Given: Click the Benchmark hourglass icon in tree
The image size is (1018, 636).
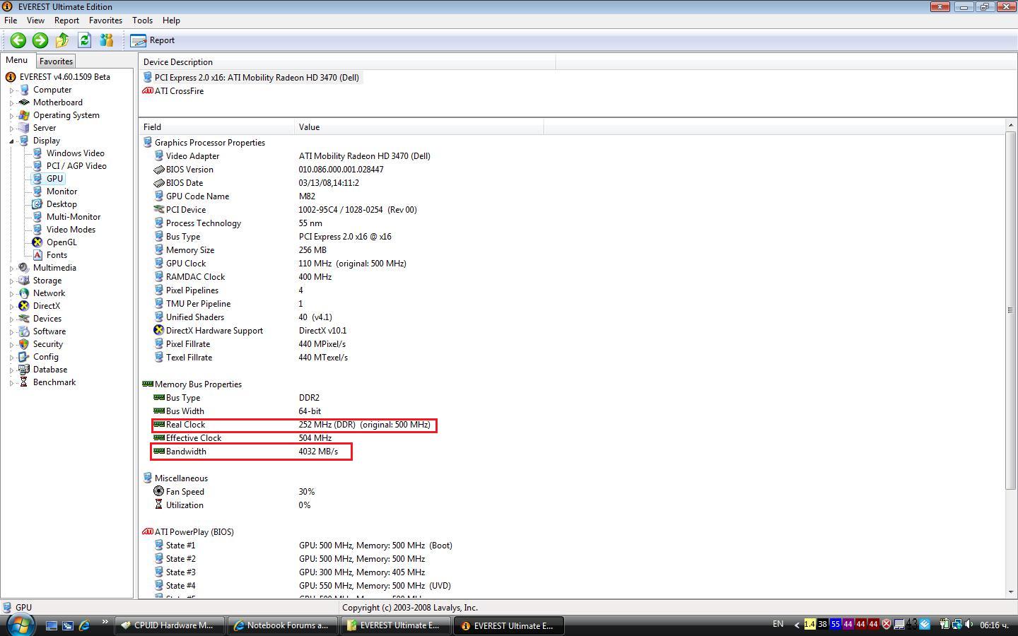Looking at the screenshot, I should [x=24, y=382].
